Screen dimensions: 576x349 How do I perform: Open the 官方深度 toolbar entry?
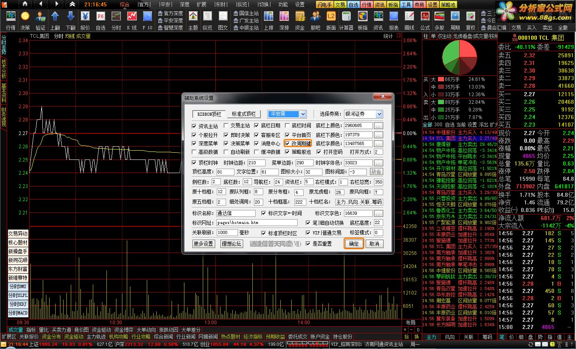point(170,13)
